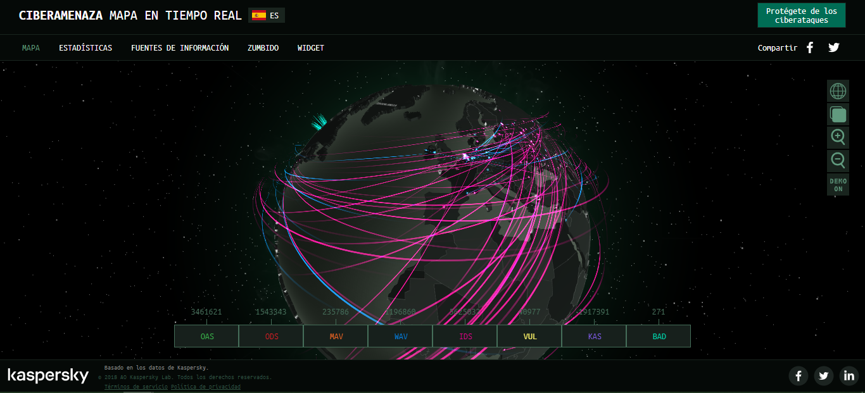Image resolution: width=865 pixels, height=393 pixels.
Task: Disable the WAV threat layer
Action: coord(400,336)
